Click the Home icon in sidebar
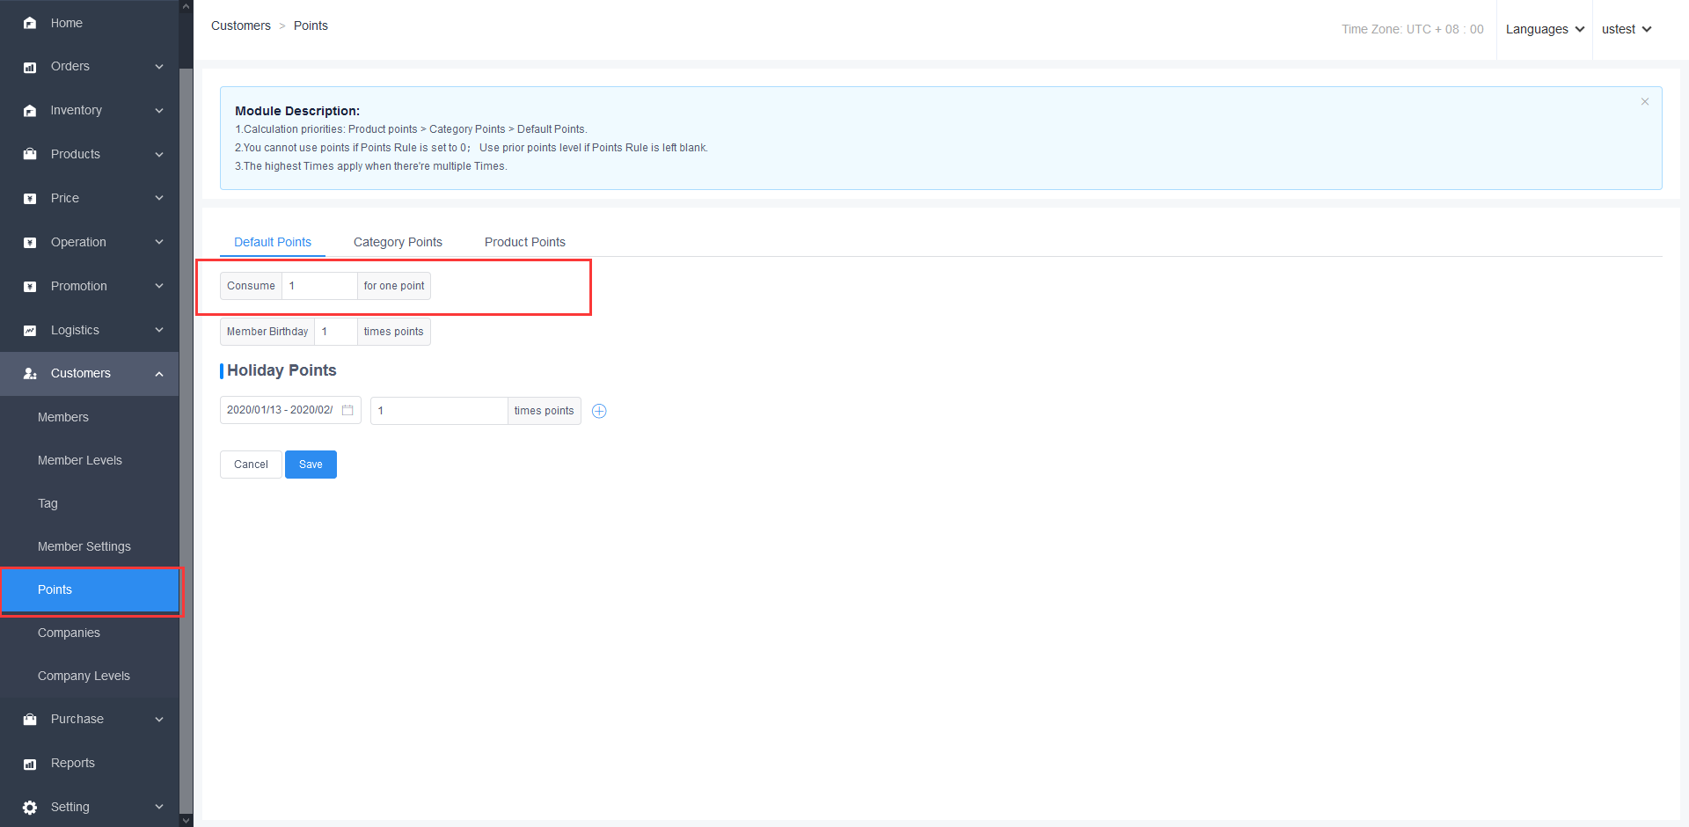The height and width of the screenshot is (827, 1689). pyautogui.click(x=30, y=24)
